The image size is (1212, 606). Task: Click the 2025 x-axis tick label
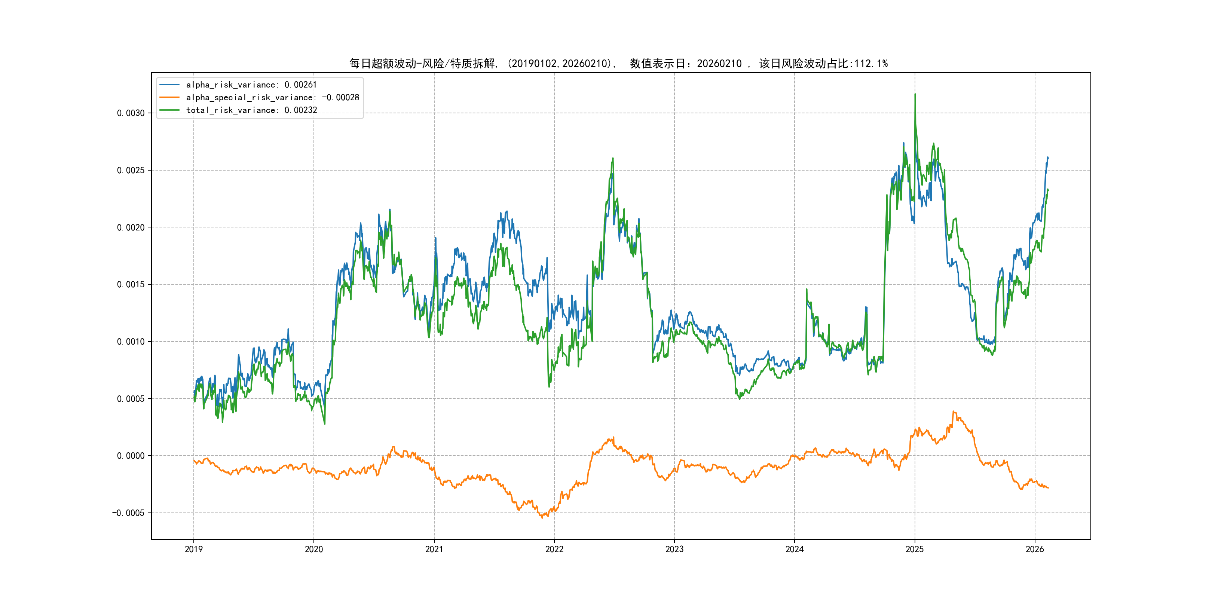click(x=915, y=549)
